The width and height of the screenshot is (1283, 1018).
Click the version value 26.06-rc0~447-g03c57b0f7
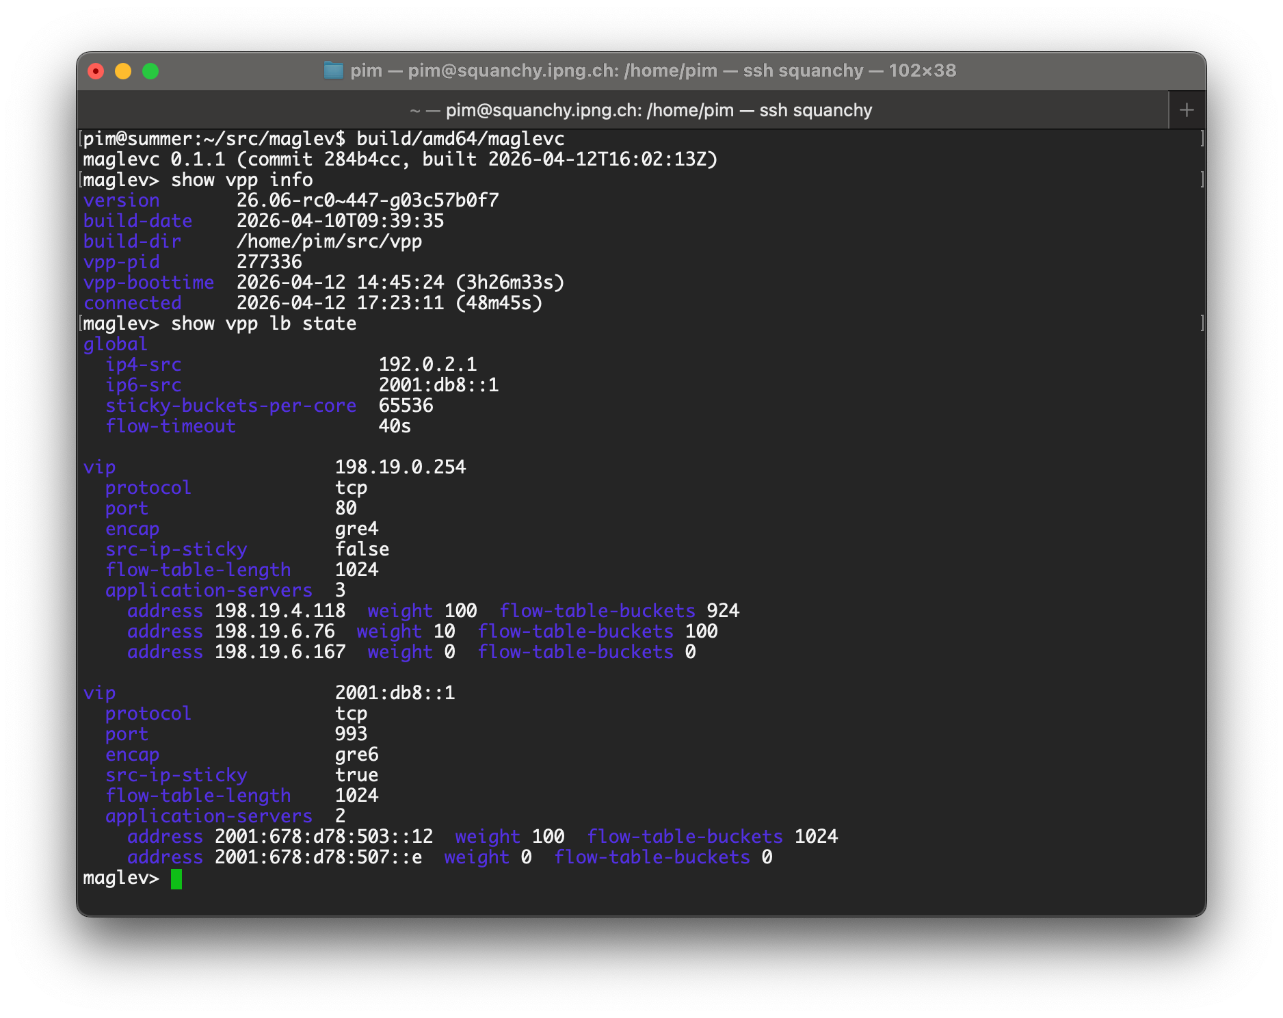pyautogui.click(x=367, y=200)
